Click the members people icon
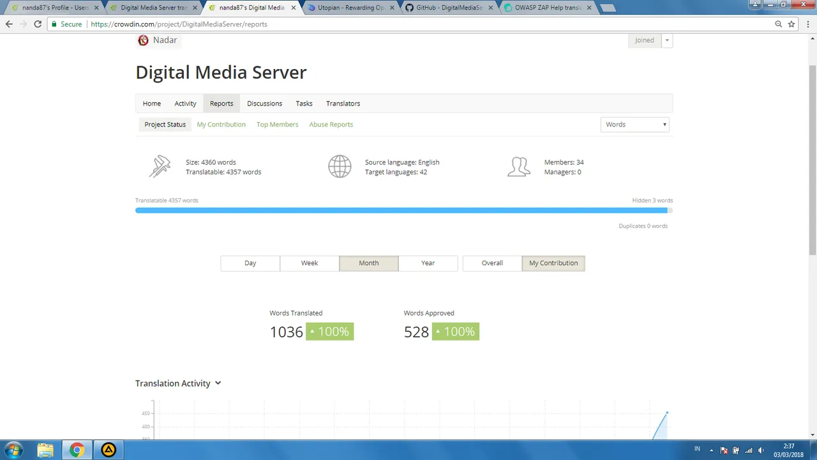 point(519,167)
